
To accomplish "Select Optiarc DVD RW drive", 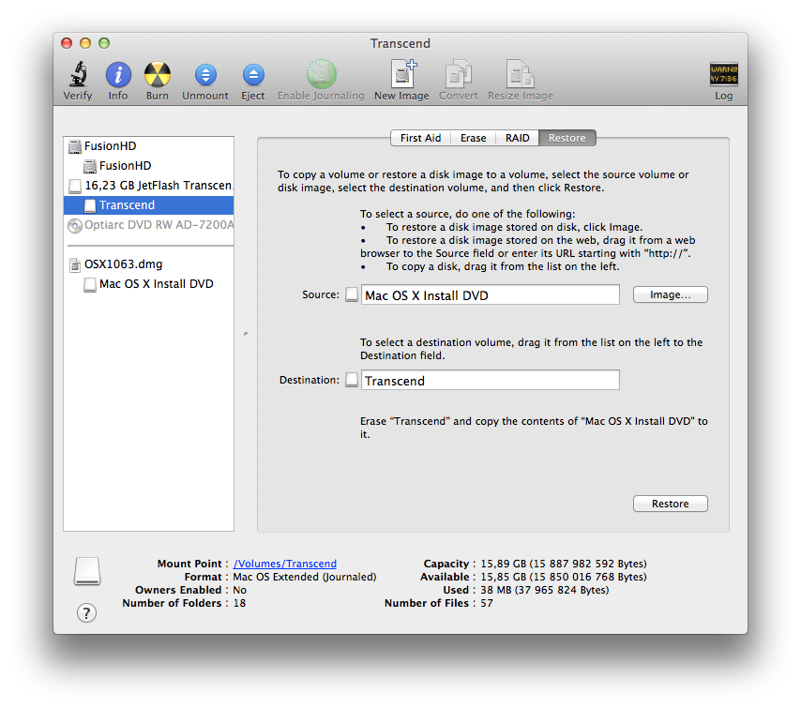I will (148, 225).
